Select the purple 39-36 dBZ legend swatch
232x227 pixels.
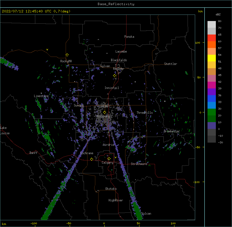point(212,92)
